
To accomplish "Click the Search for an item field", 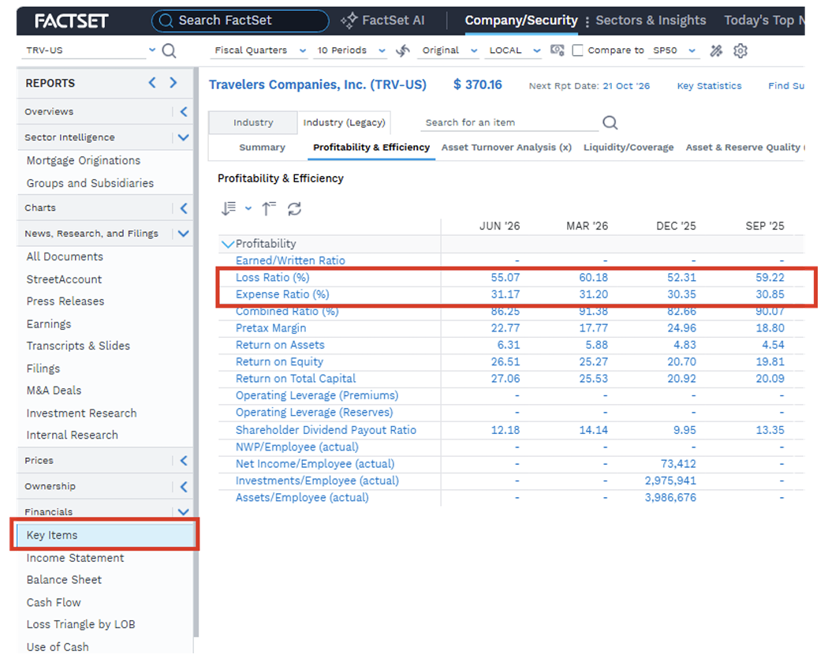I will pos(509,122).
